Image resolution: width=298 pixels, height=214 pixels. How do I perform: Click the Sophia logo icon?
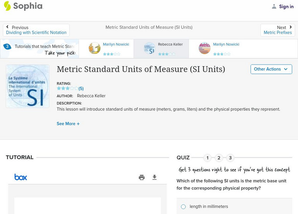(x=7, y=6)
